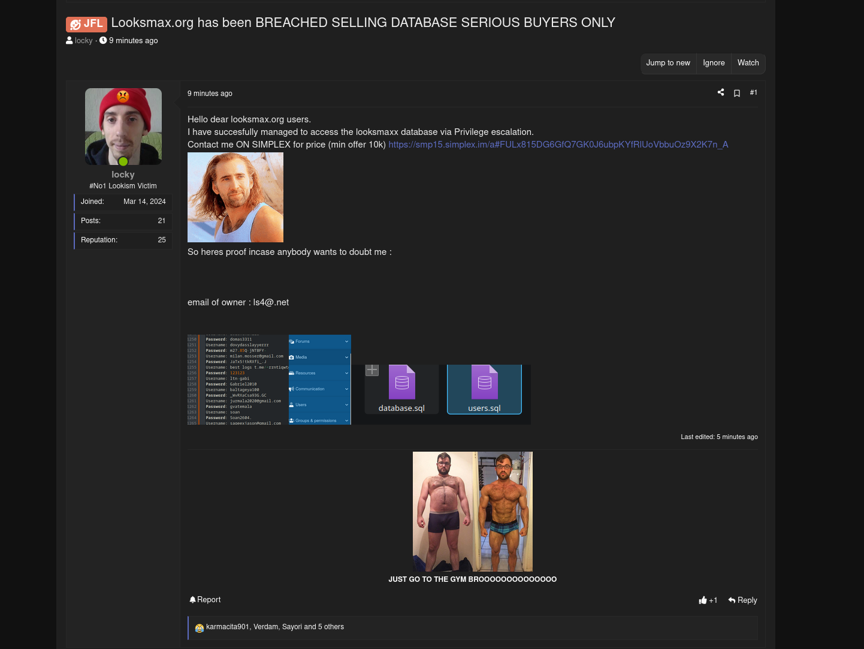Viewport: 864px width, 649px height.
Task: Click the Jump to new button
Action: coord(668,63)
